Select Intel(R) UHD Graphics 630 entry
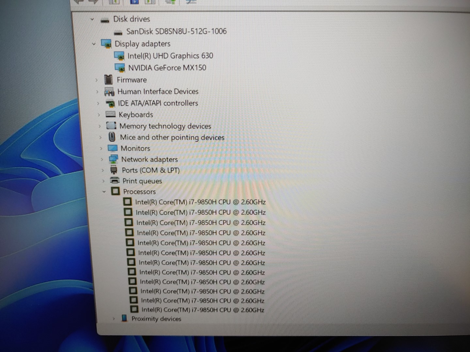470x352 pixels. pos(170,56)
